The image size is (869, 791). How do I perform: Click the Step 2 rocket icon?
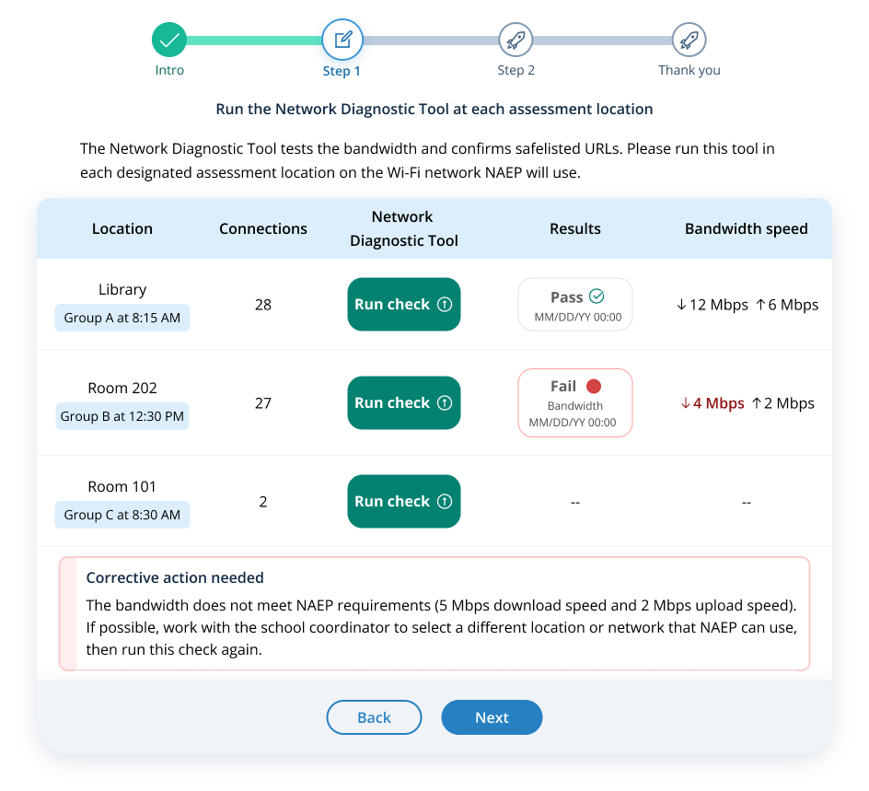(516, 40)
